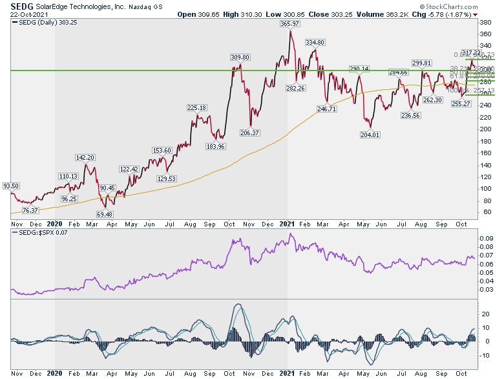
Task: Click the High 310.30 value
Action: point(242,14)
